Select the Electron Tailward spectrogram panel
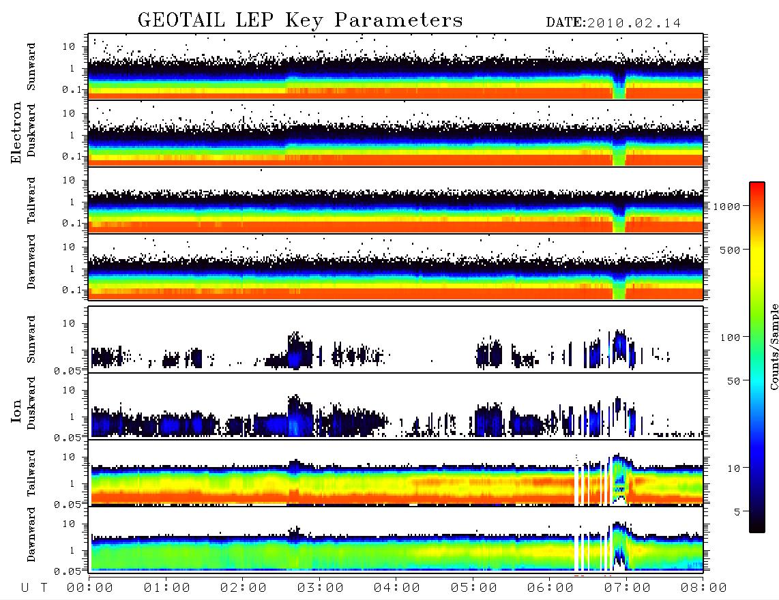This screenshot has height=600, width=779. point(396,200)
